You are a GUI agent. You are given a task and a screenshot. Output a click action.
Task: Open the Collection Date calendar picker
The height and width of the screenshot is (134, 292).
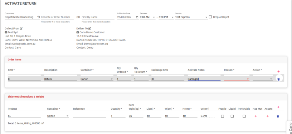coord(137,17)
